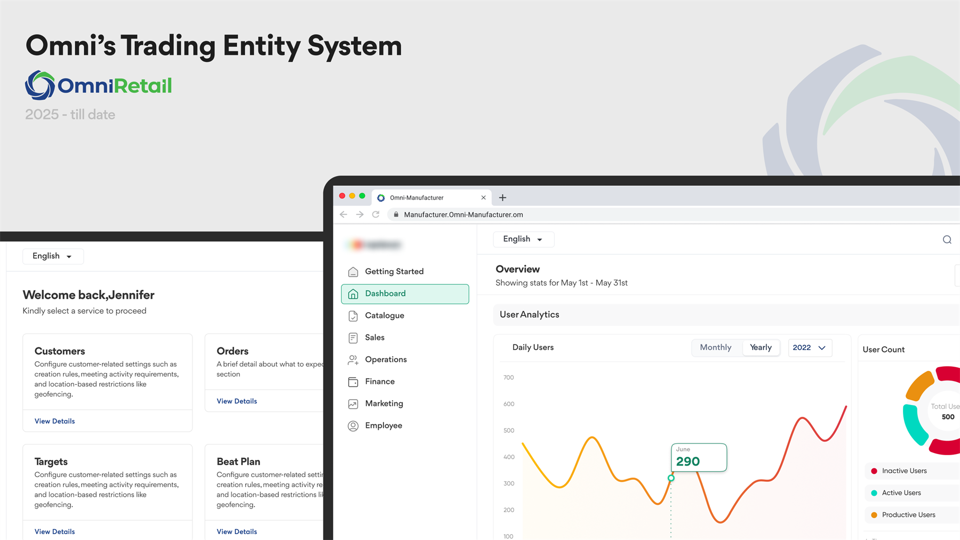The width and height of the screenshot is (960, 540).
Task: Click the red Inactive Users legend swatch
Action: click(874, 471)
